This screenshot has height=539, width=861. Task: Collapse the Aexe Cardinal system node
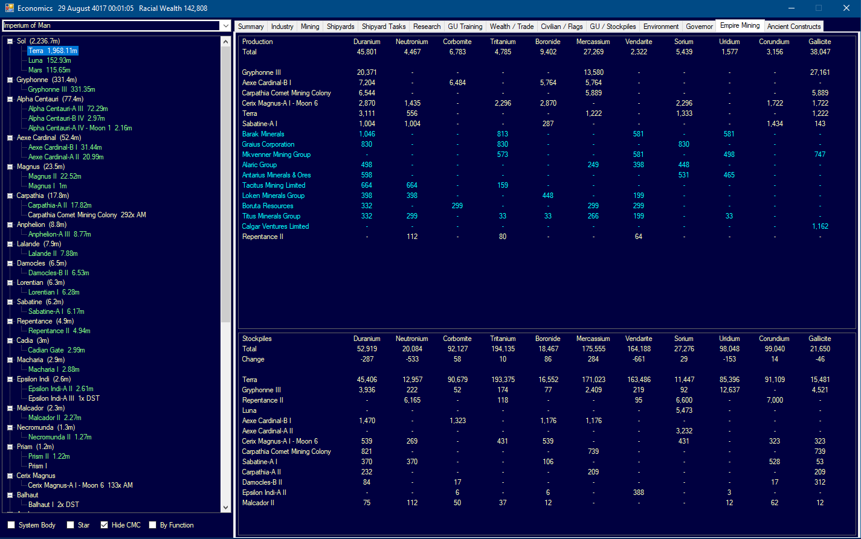pos(10,138)
